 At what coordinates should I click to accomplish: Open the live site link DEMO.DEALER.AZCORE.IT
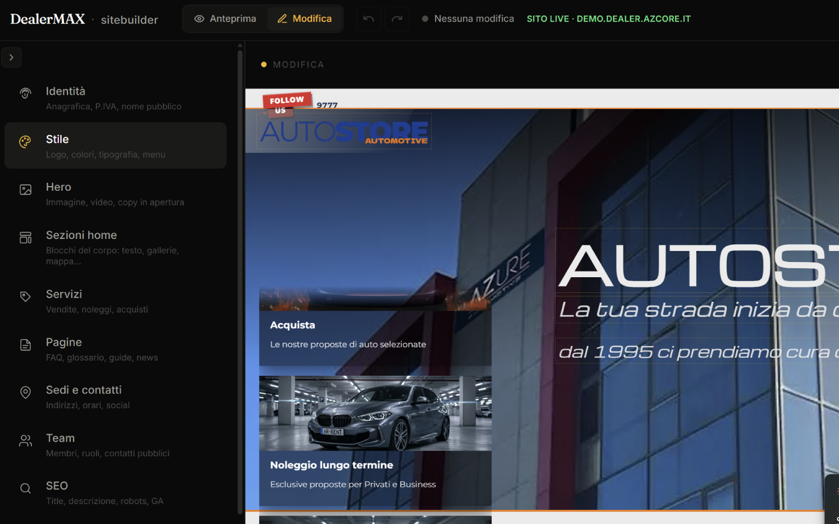609,19
